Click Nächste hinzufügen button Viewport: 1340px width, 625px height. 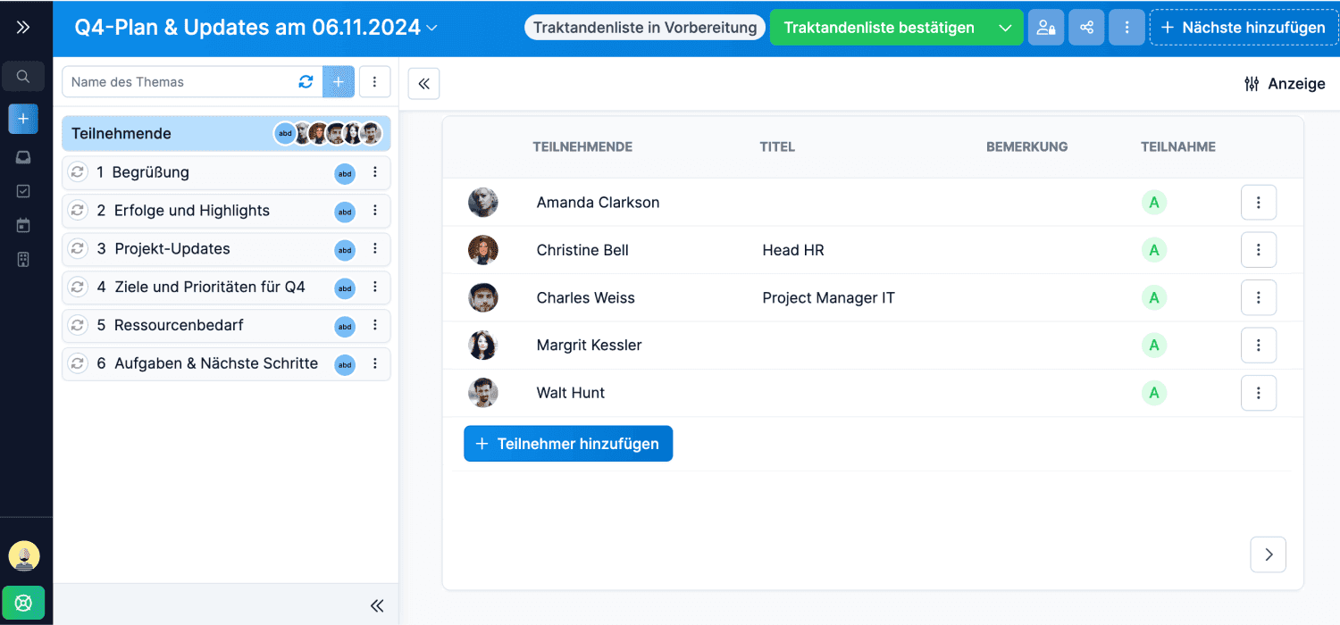point(1244,28)
